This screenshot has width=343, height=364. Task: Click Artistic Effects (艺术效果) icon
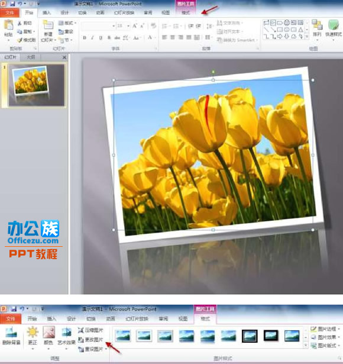click(x=66, y=333)
